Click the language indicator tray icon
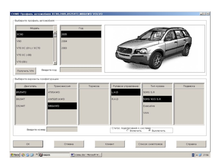The height and width of the screenshot is (166, 222). click(193, 155)
